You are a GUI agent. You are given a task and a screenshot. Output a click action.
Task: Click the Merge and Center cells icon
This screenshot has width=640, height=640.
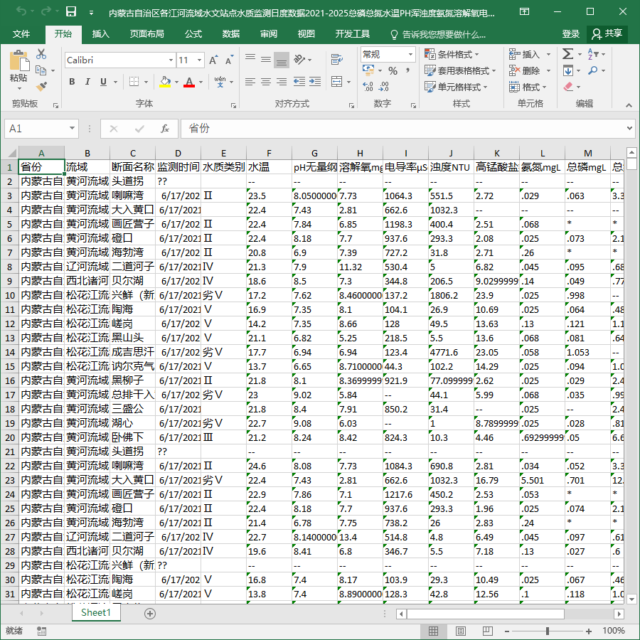[x=337, y=82]
